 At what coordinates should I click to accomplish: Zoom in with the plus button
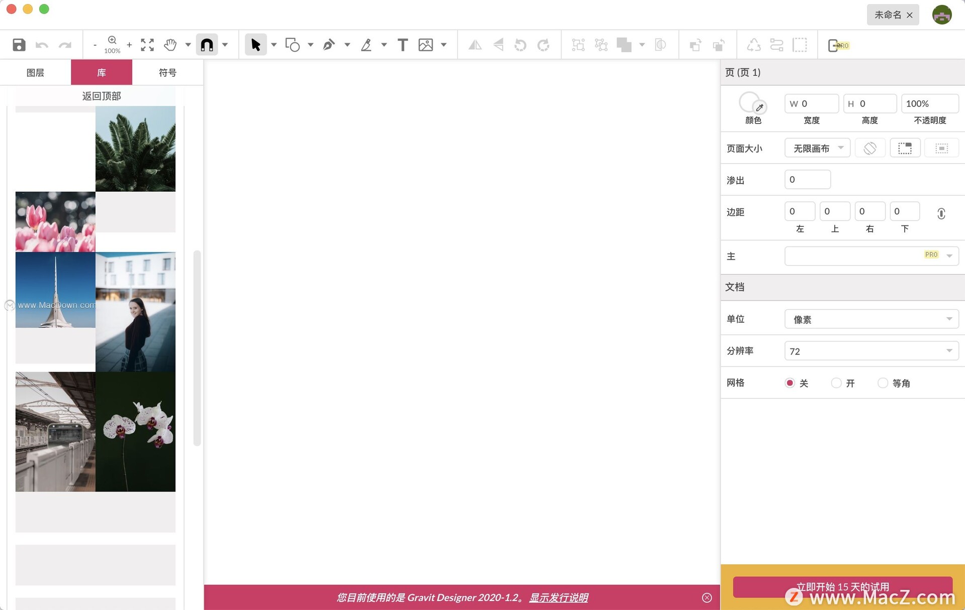(129, 45)
